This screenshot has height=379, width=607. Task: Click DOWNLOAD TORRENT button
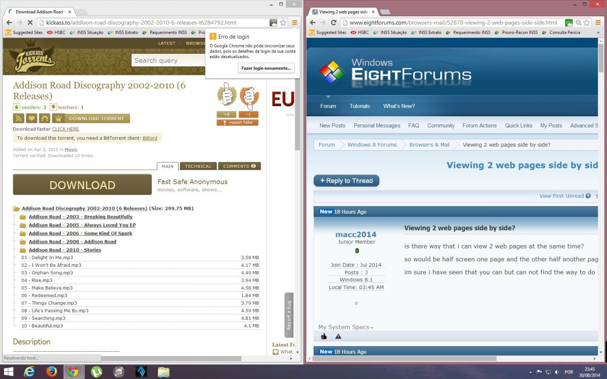coord(91,118)
